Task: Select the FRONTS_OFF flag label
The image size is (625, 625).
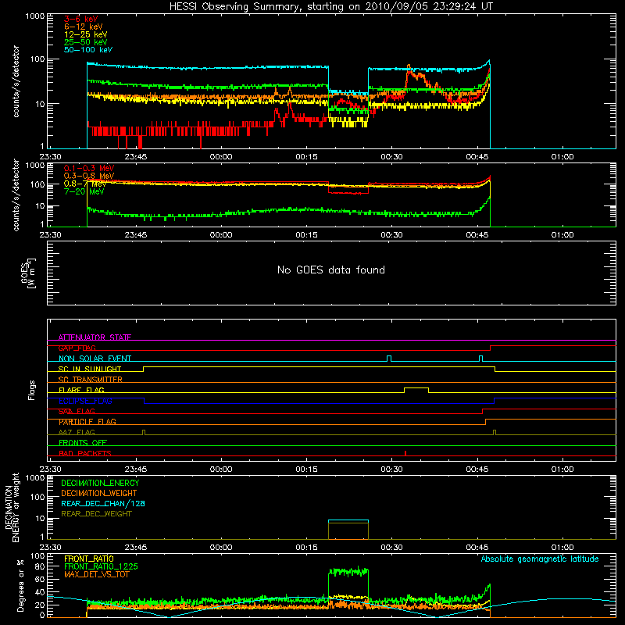Action: [83, 443]
